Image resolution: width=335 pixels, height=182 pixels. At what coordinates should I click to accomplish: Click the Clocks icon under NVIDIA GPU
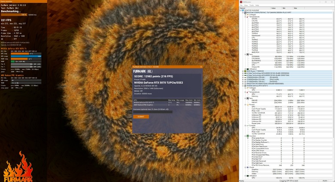tap(248, 167)
